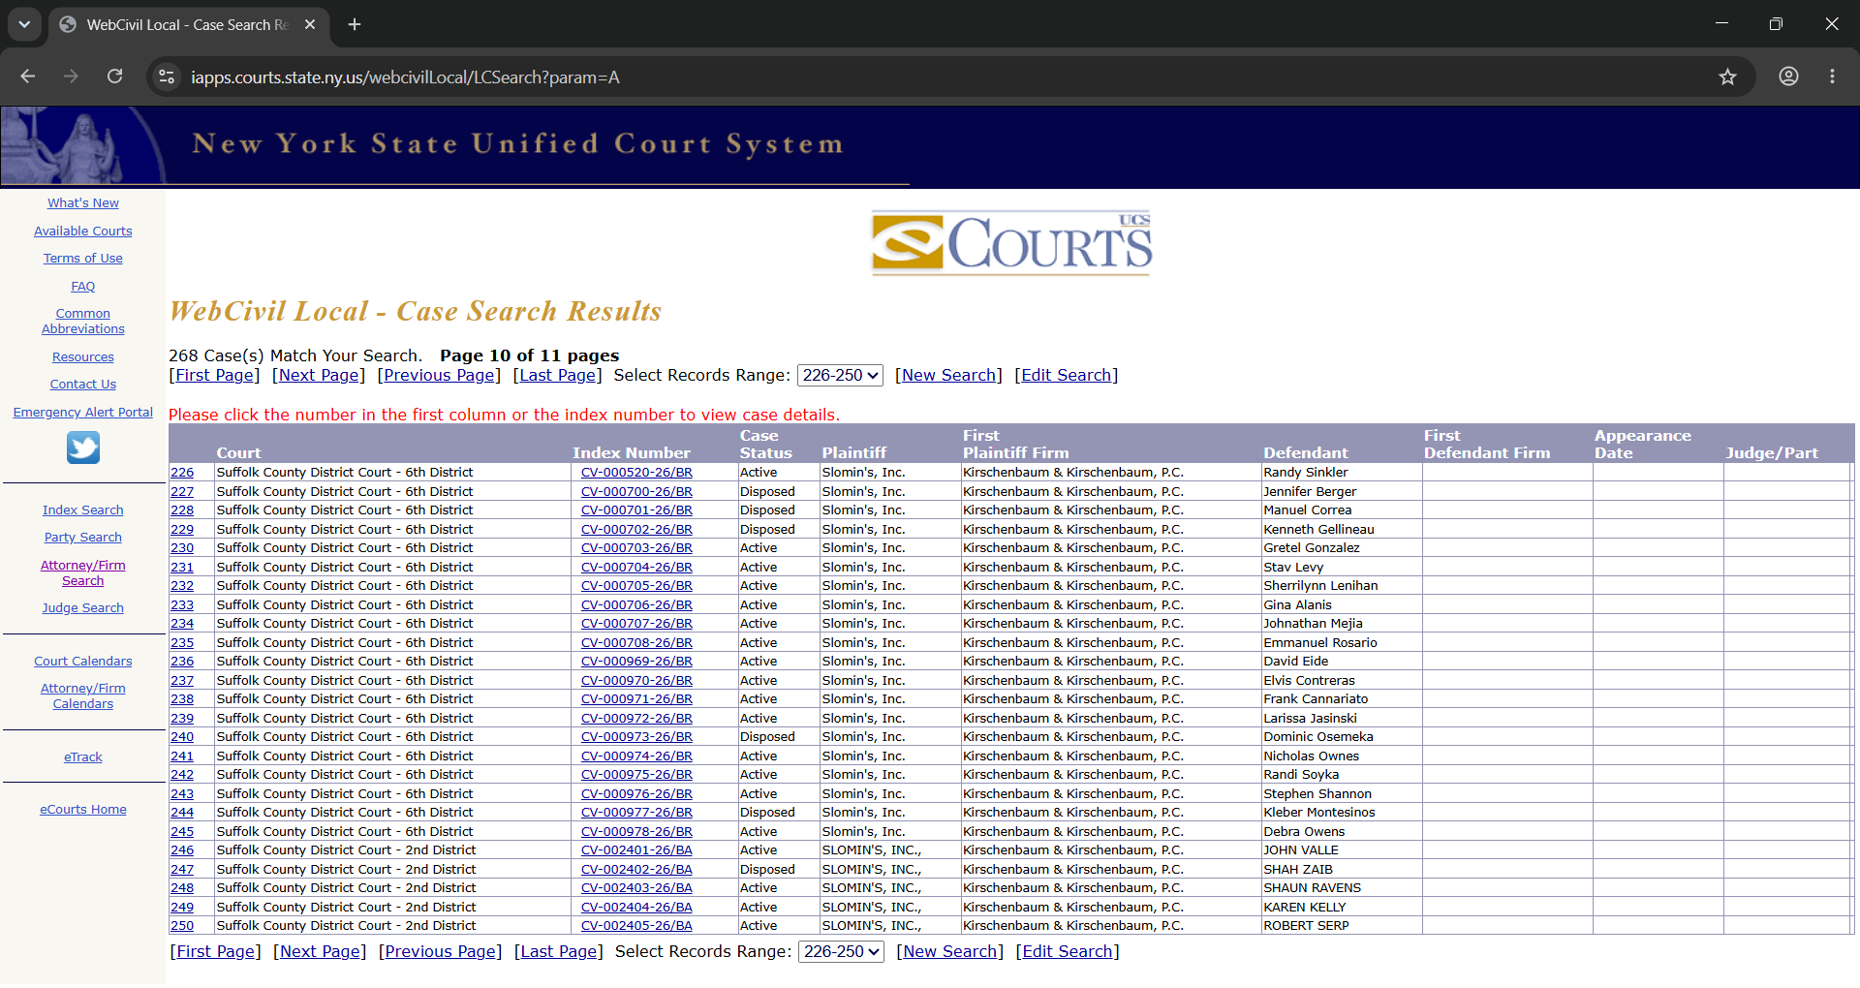Click the browser back arrow
Screen dimensions: 1860x988
pos(28,77)
